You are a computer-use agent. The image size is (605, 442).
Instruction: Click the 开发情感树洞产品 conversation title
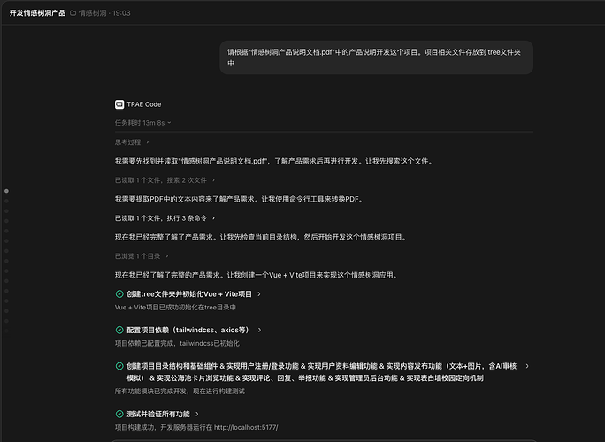(x=37, y=13)
